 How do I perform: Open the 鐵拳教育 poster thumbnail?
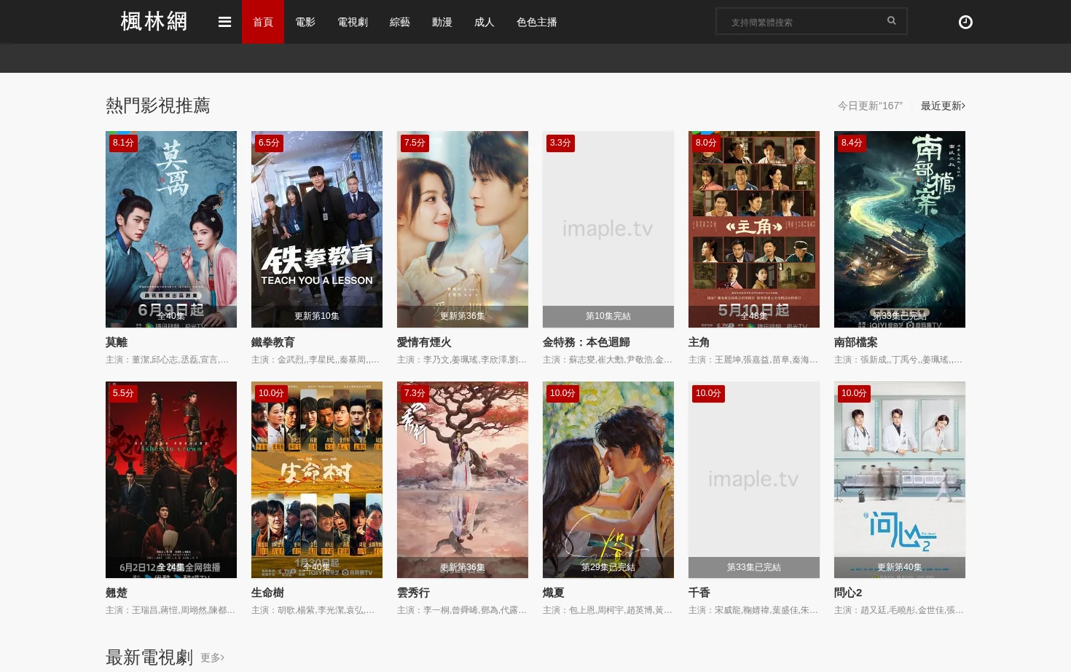[317, 229]
